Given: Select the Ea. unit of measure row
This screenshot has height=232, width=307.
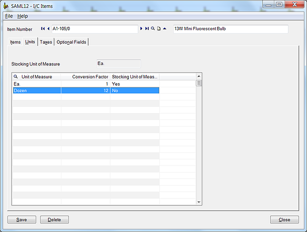Looking at the screenshot, I should pyautogui.click(x=86, y=84).
